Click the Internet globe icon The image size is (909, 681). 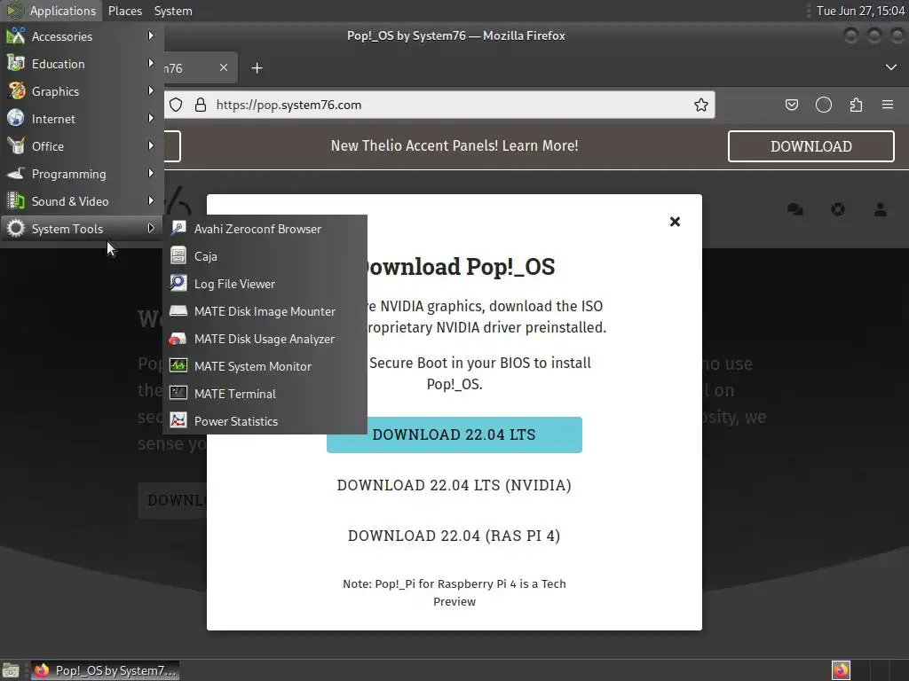click(x=16, y=119)
